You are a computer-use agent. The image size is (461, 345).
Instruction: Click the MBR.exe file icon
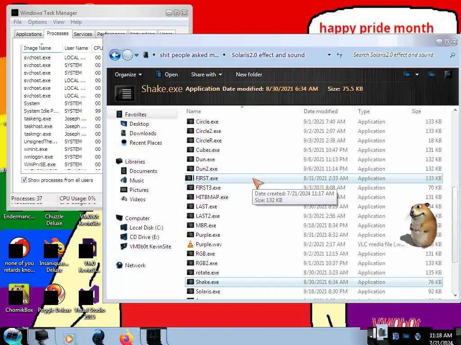coord(190,226)
